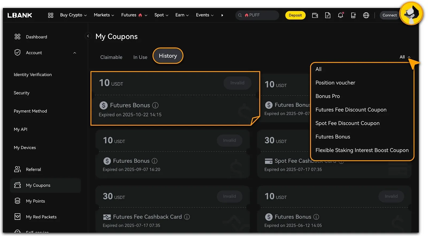Collapse the Account section in sidebar
The height and width of the screenshot is (236, 428).
[x=75, y=53]
